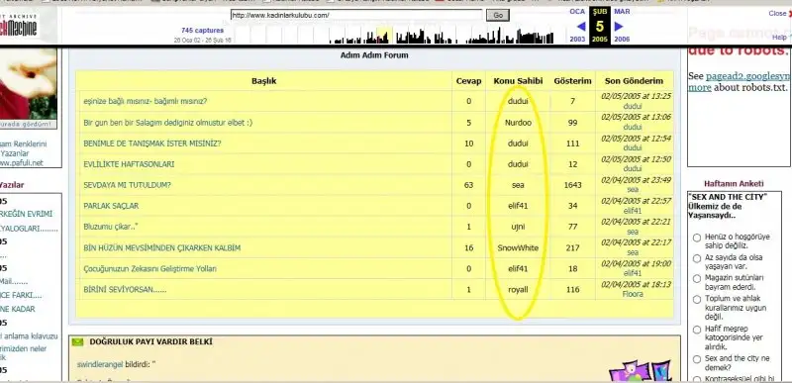Viewport: 792px width, 383px height.
Task: Click topic owner sea in Konu Sahibi column
Action: point(518,185)
